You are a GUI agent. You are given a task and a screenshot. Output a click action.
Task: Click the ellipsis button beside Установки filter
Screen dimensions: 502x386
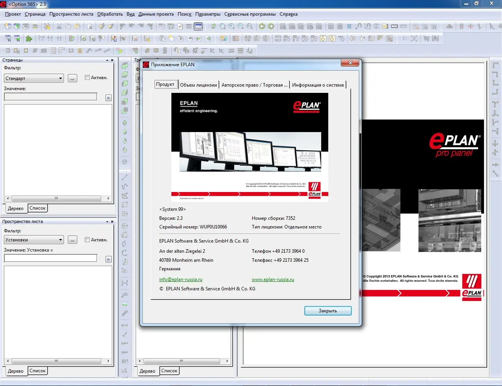point(73,240)
